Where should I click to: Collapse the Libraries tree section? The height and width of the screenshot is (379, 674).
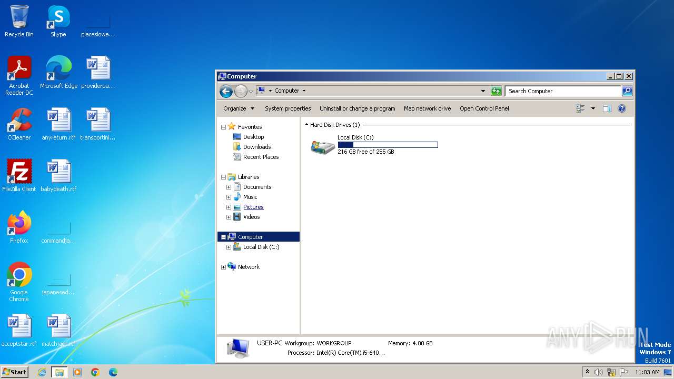223,177
